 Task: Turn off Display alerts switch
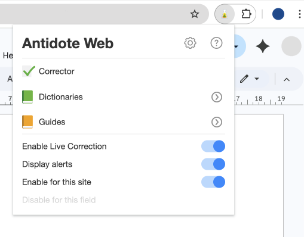213,164
